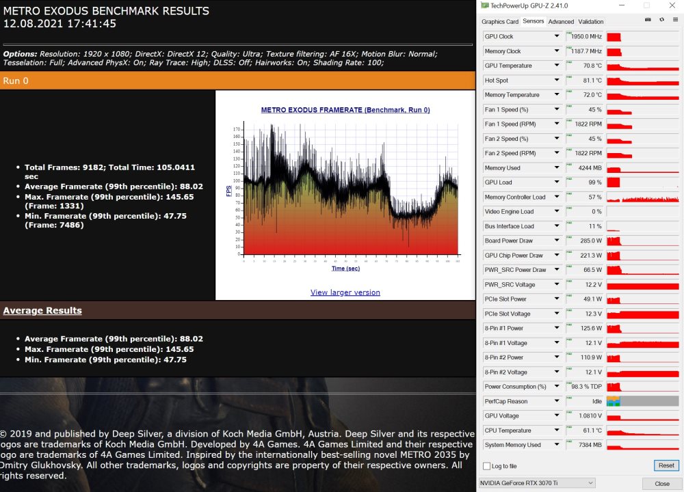Screen dimensions: 684x492
Task: Open the Bus Interface Load dropdown
Action: [x=557, y=226]
